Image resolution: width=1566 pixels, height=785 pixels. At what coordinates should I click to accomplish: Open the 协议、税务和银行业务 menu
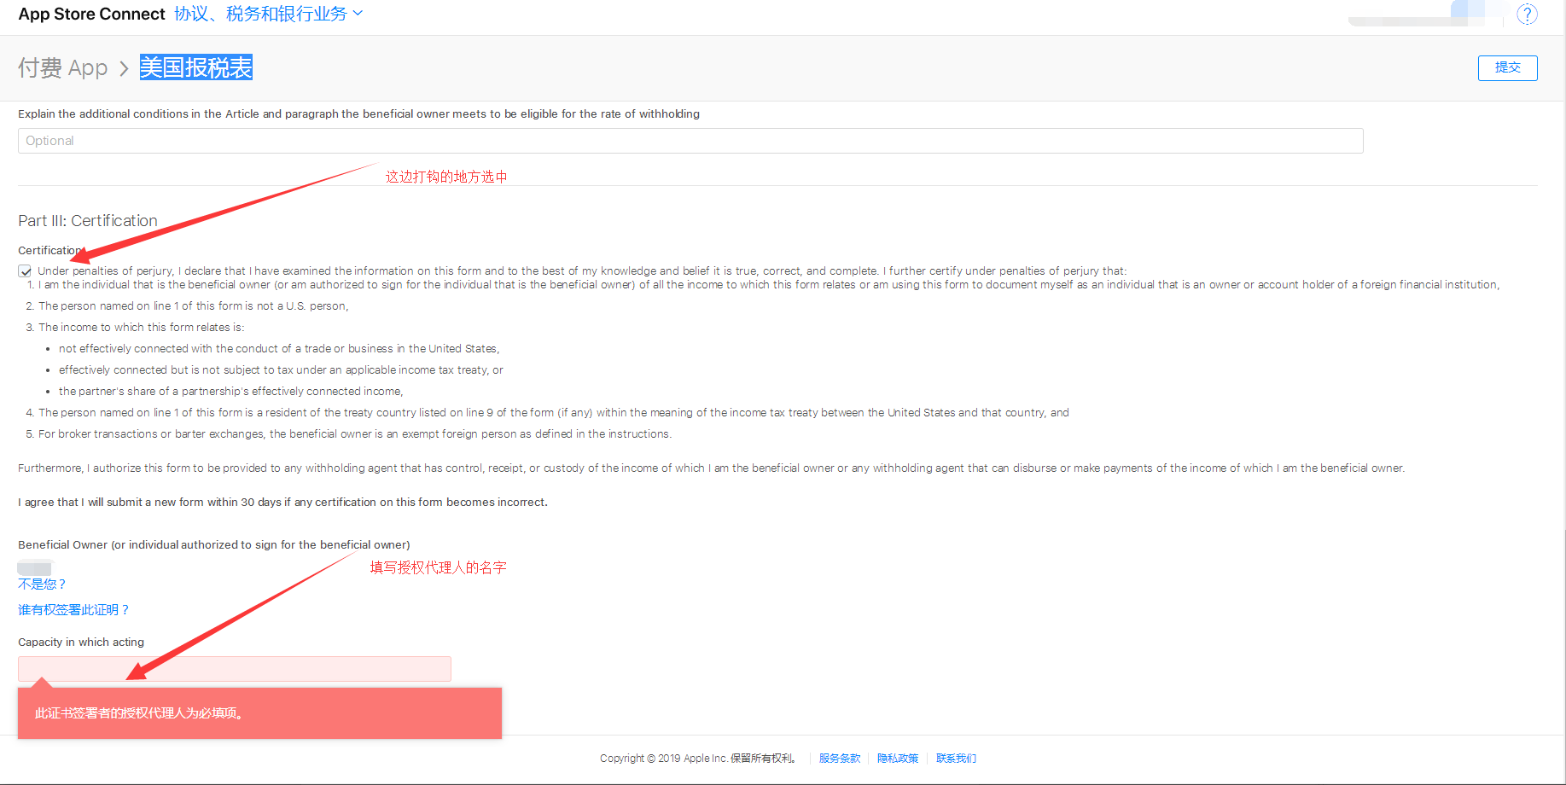pos(261,14)
